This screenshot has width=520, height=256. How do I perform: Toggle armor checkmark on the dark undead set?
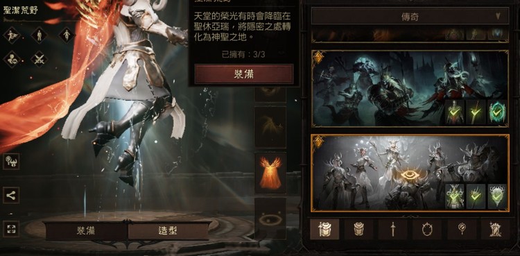point(454,112)
